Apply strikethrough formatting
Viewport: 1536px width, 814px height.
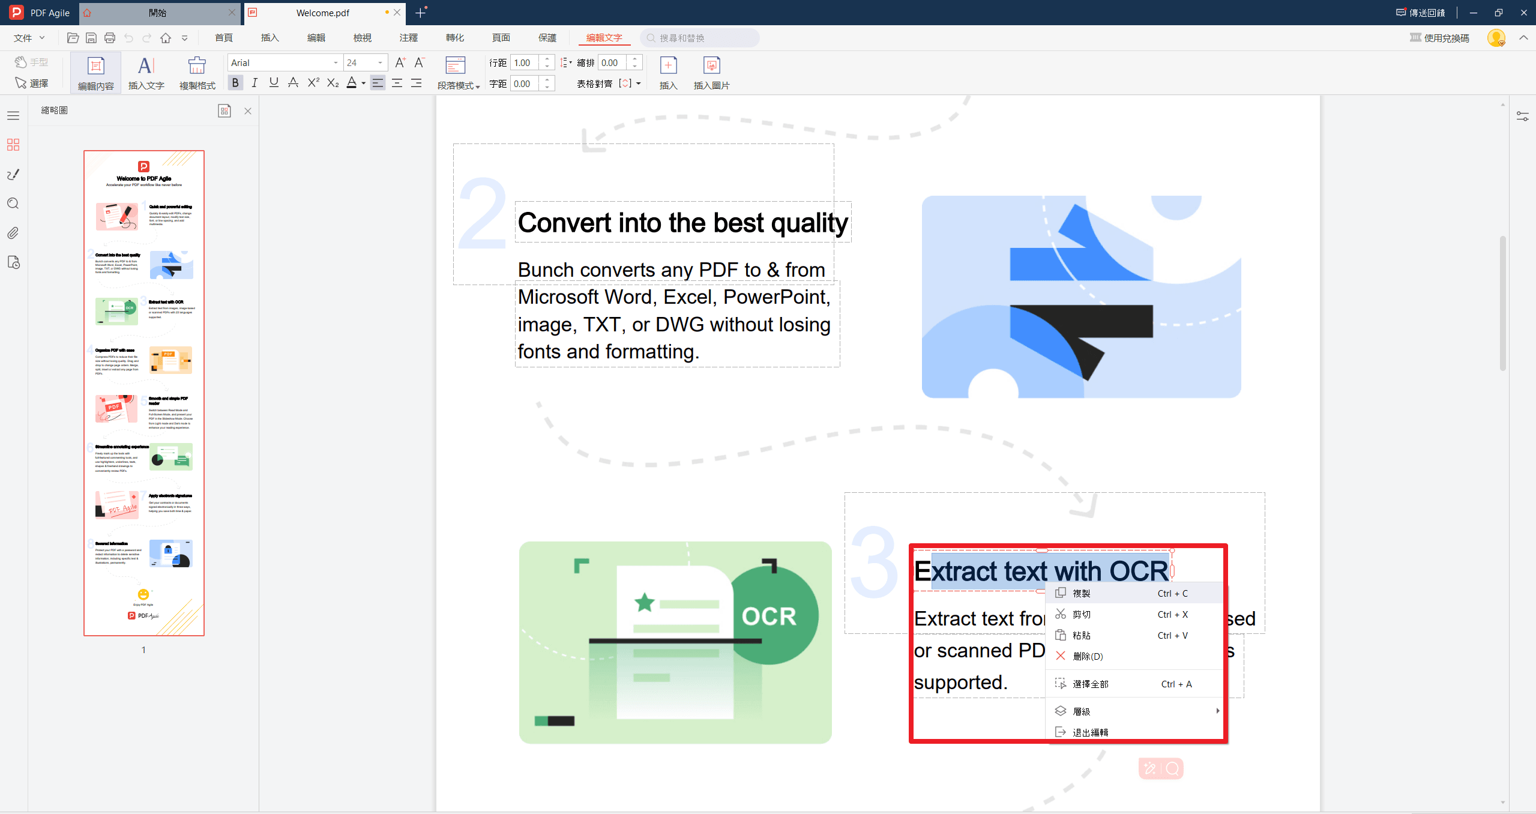click(x=293, y=83)
